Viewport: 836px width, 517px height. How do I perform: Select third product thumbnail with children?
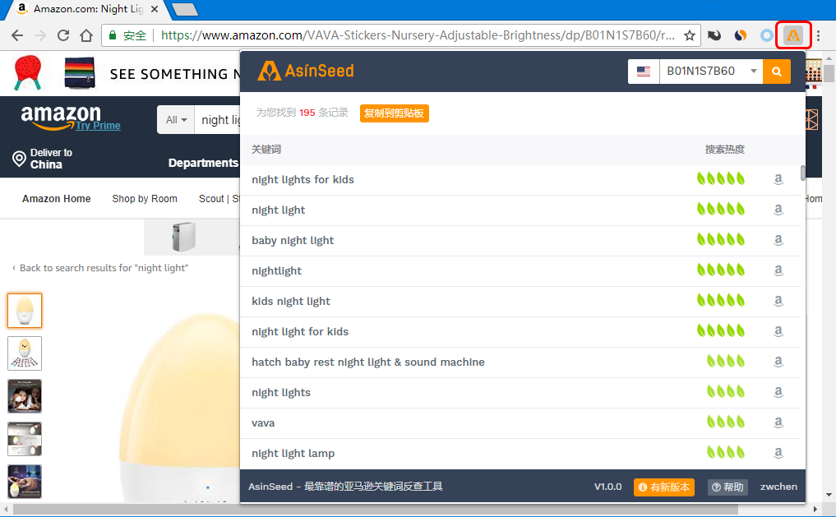(x=25, y=396)
